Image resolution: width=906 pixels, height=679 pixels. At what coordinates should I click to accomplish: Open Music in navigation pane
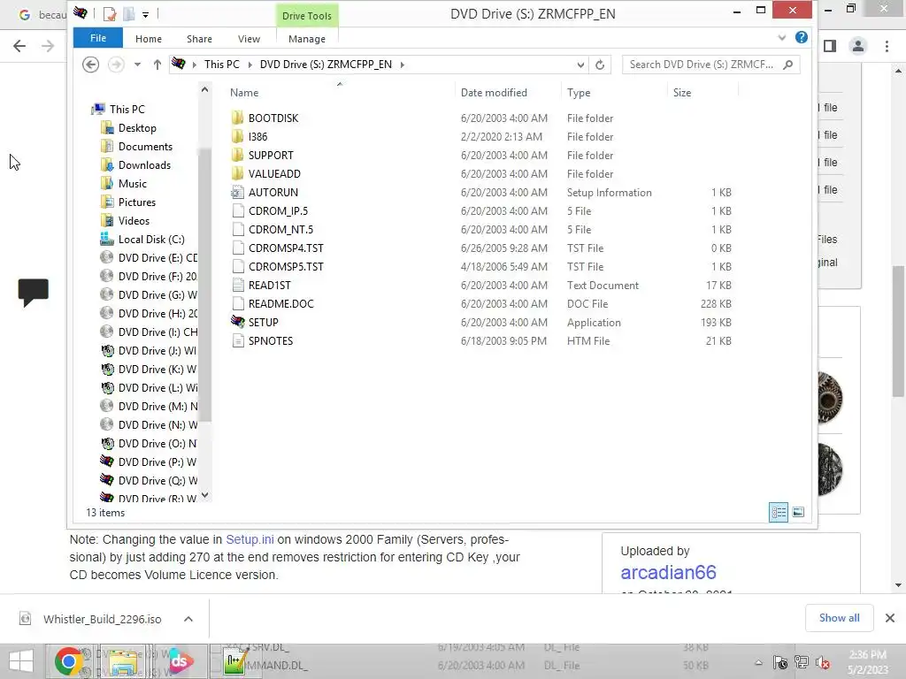133,183
